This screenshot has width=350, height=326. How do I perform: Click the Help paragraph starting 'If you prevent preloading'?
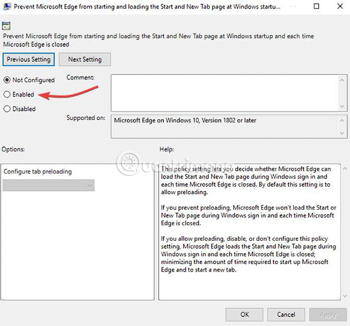tap(248, 216)
